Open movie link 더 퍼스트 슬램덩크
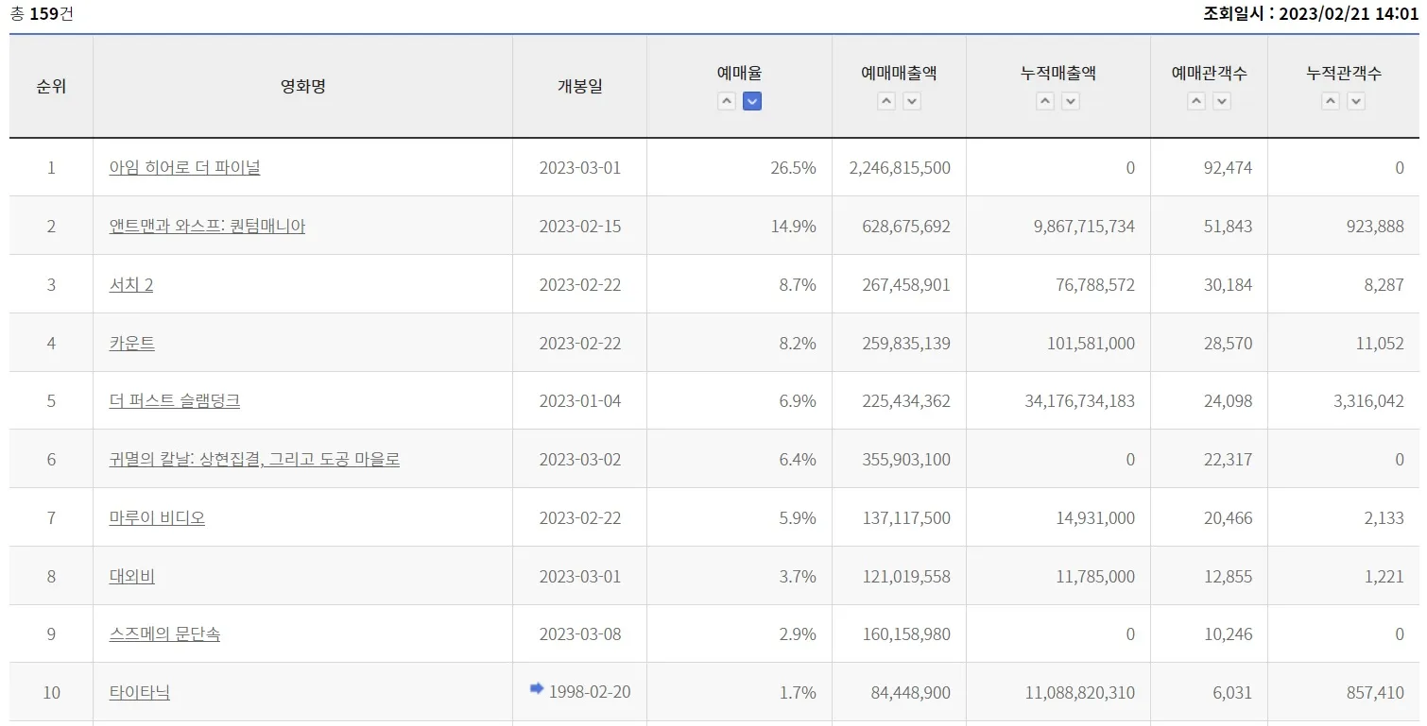This screenshot has height=726, width=1427. (x=175, y=401)
